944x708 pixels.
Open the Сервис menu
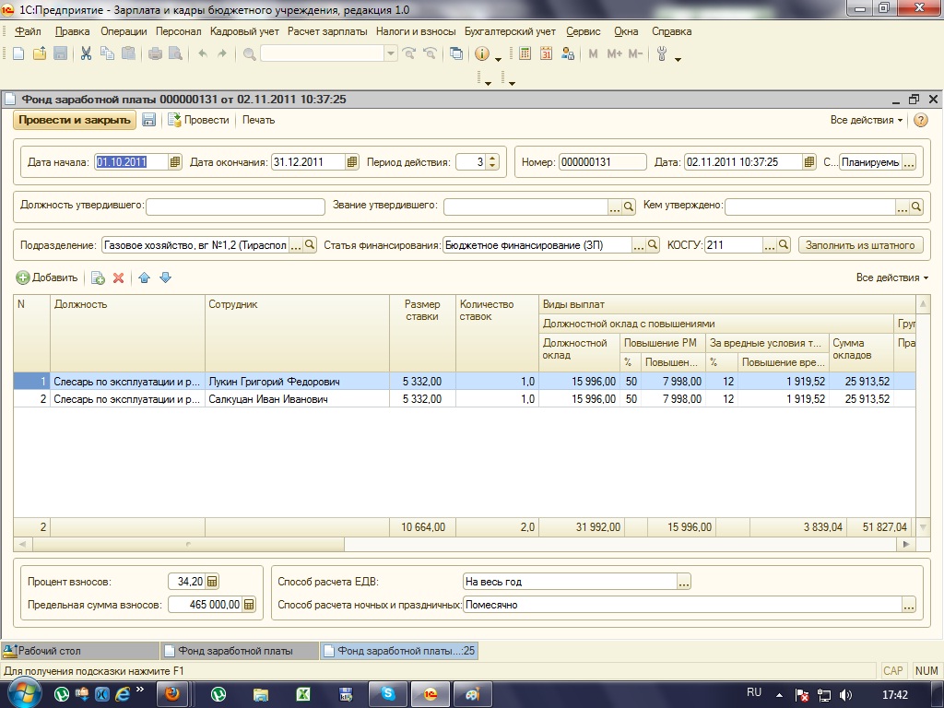tap(583, 31)
